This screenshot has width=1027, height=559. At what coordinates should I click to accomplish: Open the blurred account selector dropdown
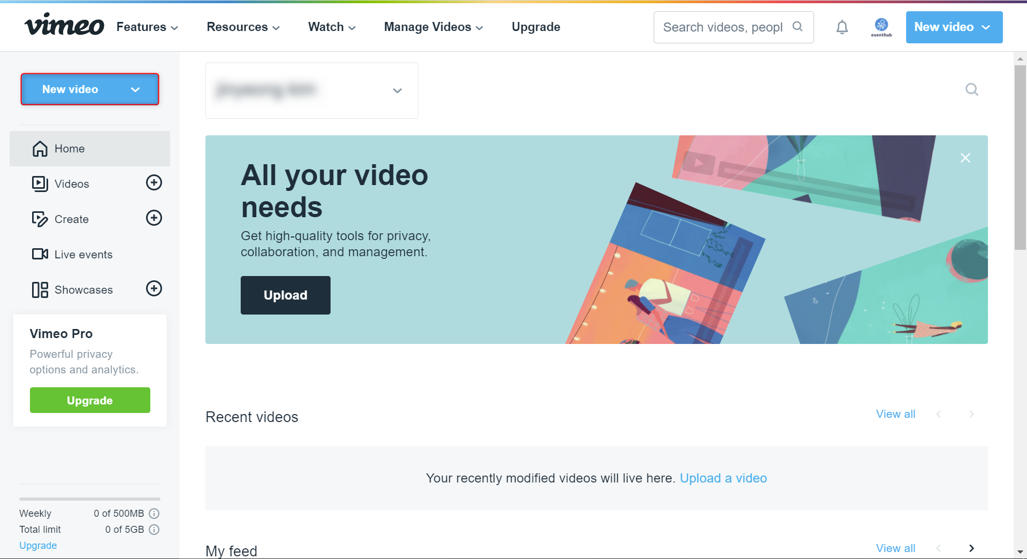coord(312,90)
